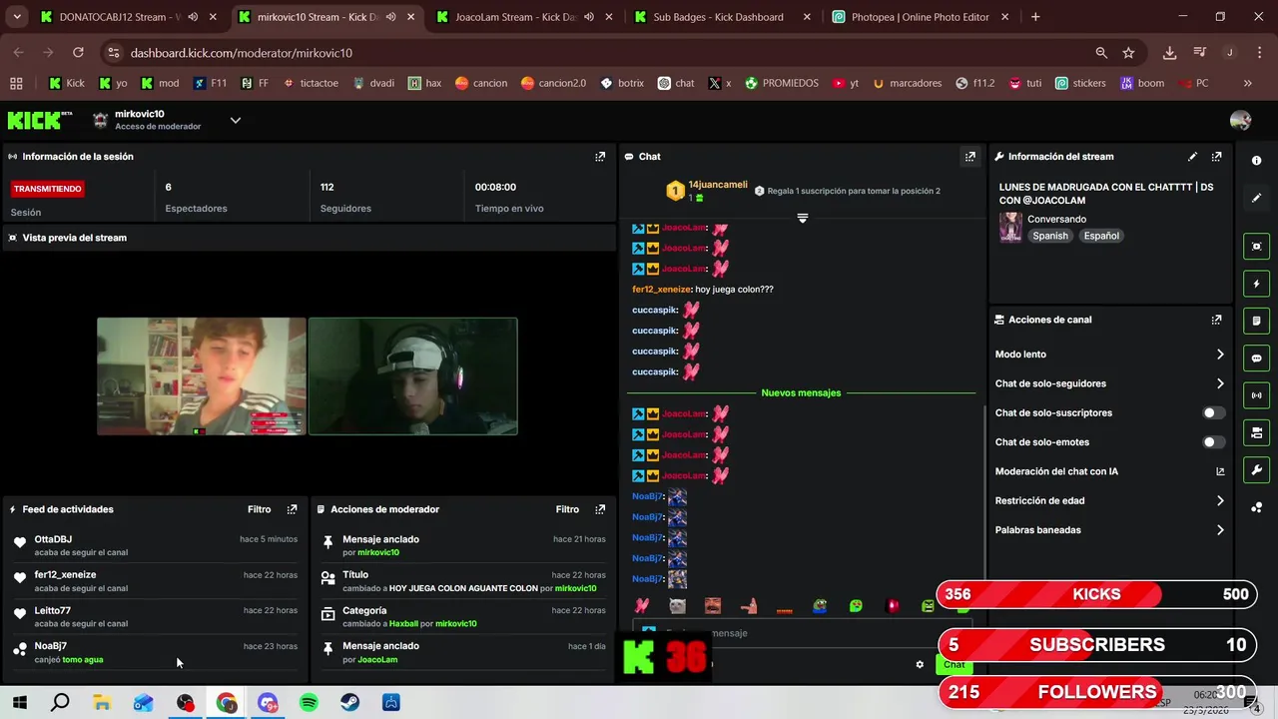The height and width of the screenshot is (719, 1278).
Task: Open Steam from the Windows taskbar
Action: tap(349, 703)
